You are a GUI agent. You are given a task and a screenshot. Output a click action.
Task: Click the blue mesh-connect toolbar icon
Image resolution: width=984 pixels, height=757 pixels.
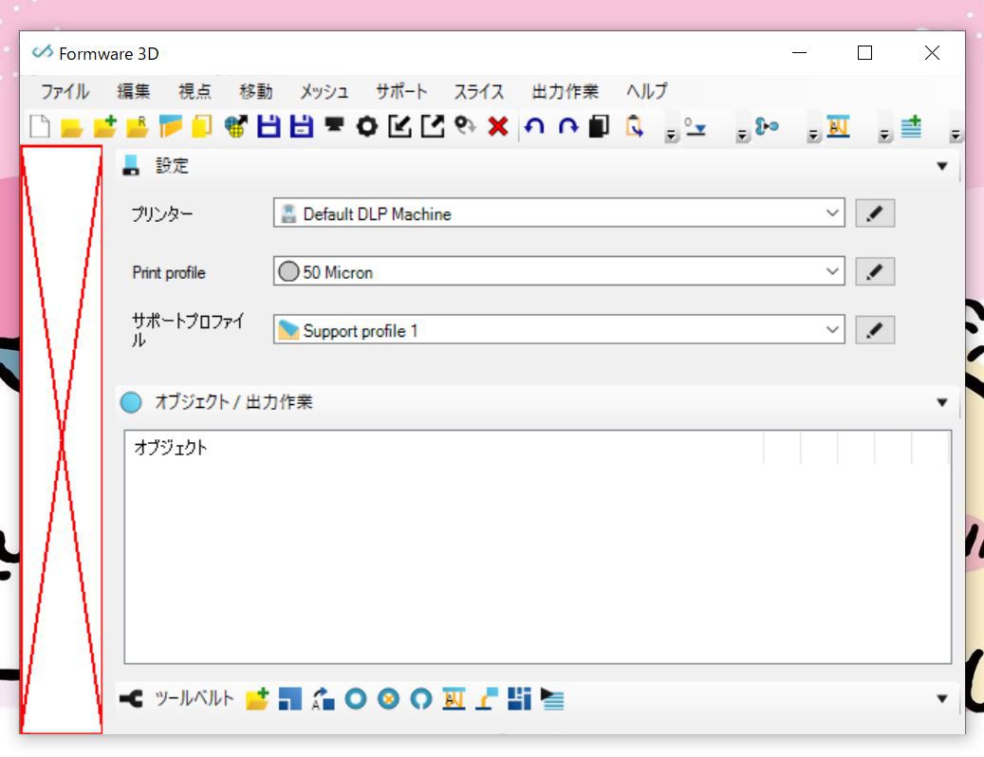tap(767, 127)
